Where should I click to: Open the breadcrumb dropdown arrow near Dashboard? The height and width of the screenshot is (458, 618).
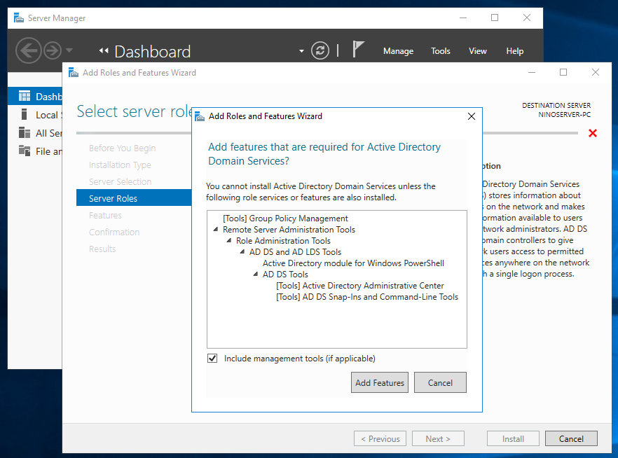(x=301, y=51)
